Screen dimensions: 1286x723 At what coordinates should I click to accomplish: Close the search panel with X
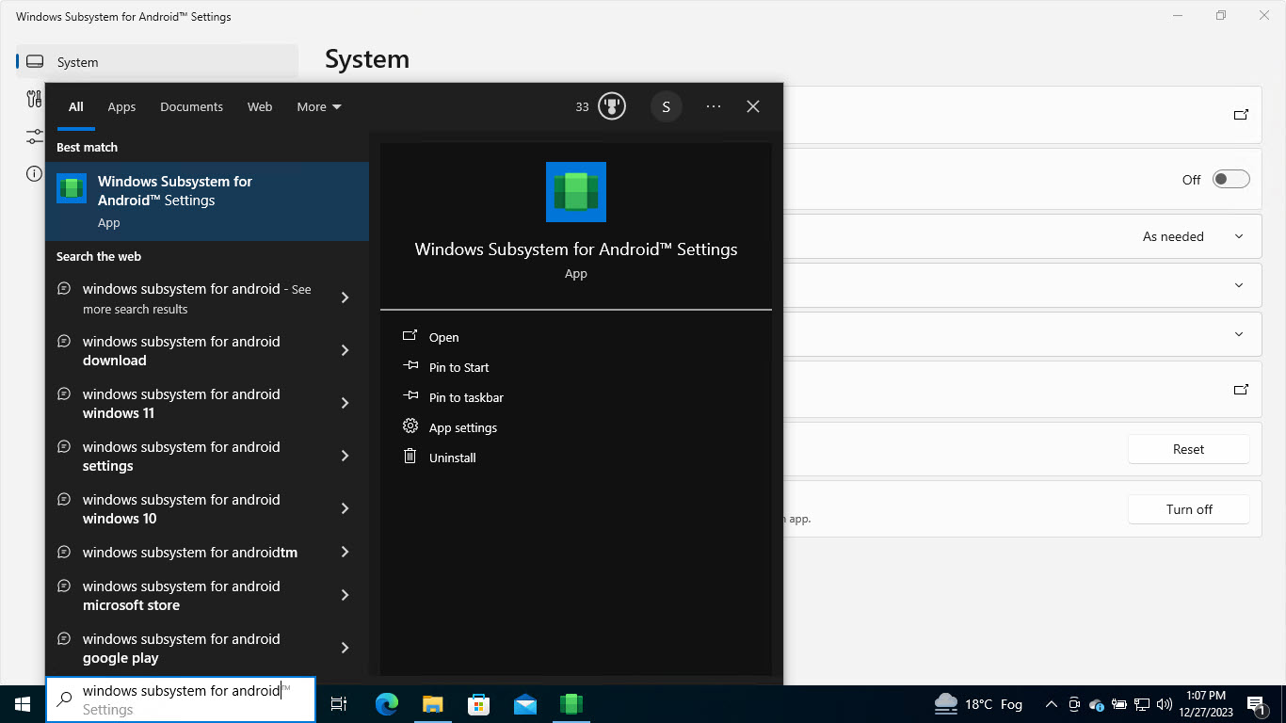point(753,106)
